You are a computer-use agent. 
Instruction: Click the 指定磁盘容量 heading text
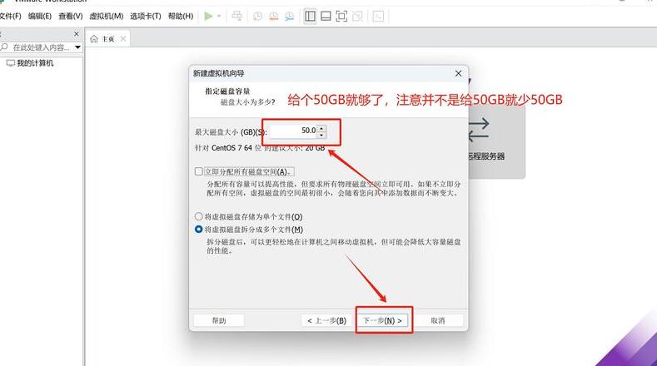pyautogui.click(x=227, y=91)
